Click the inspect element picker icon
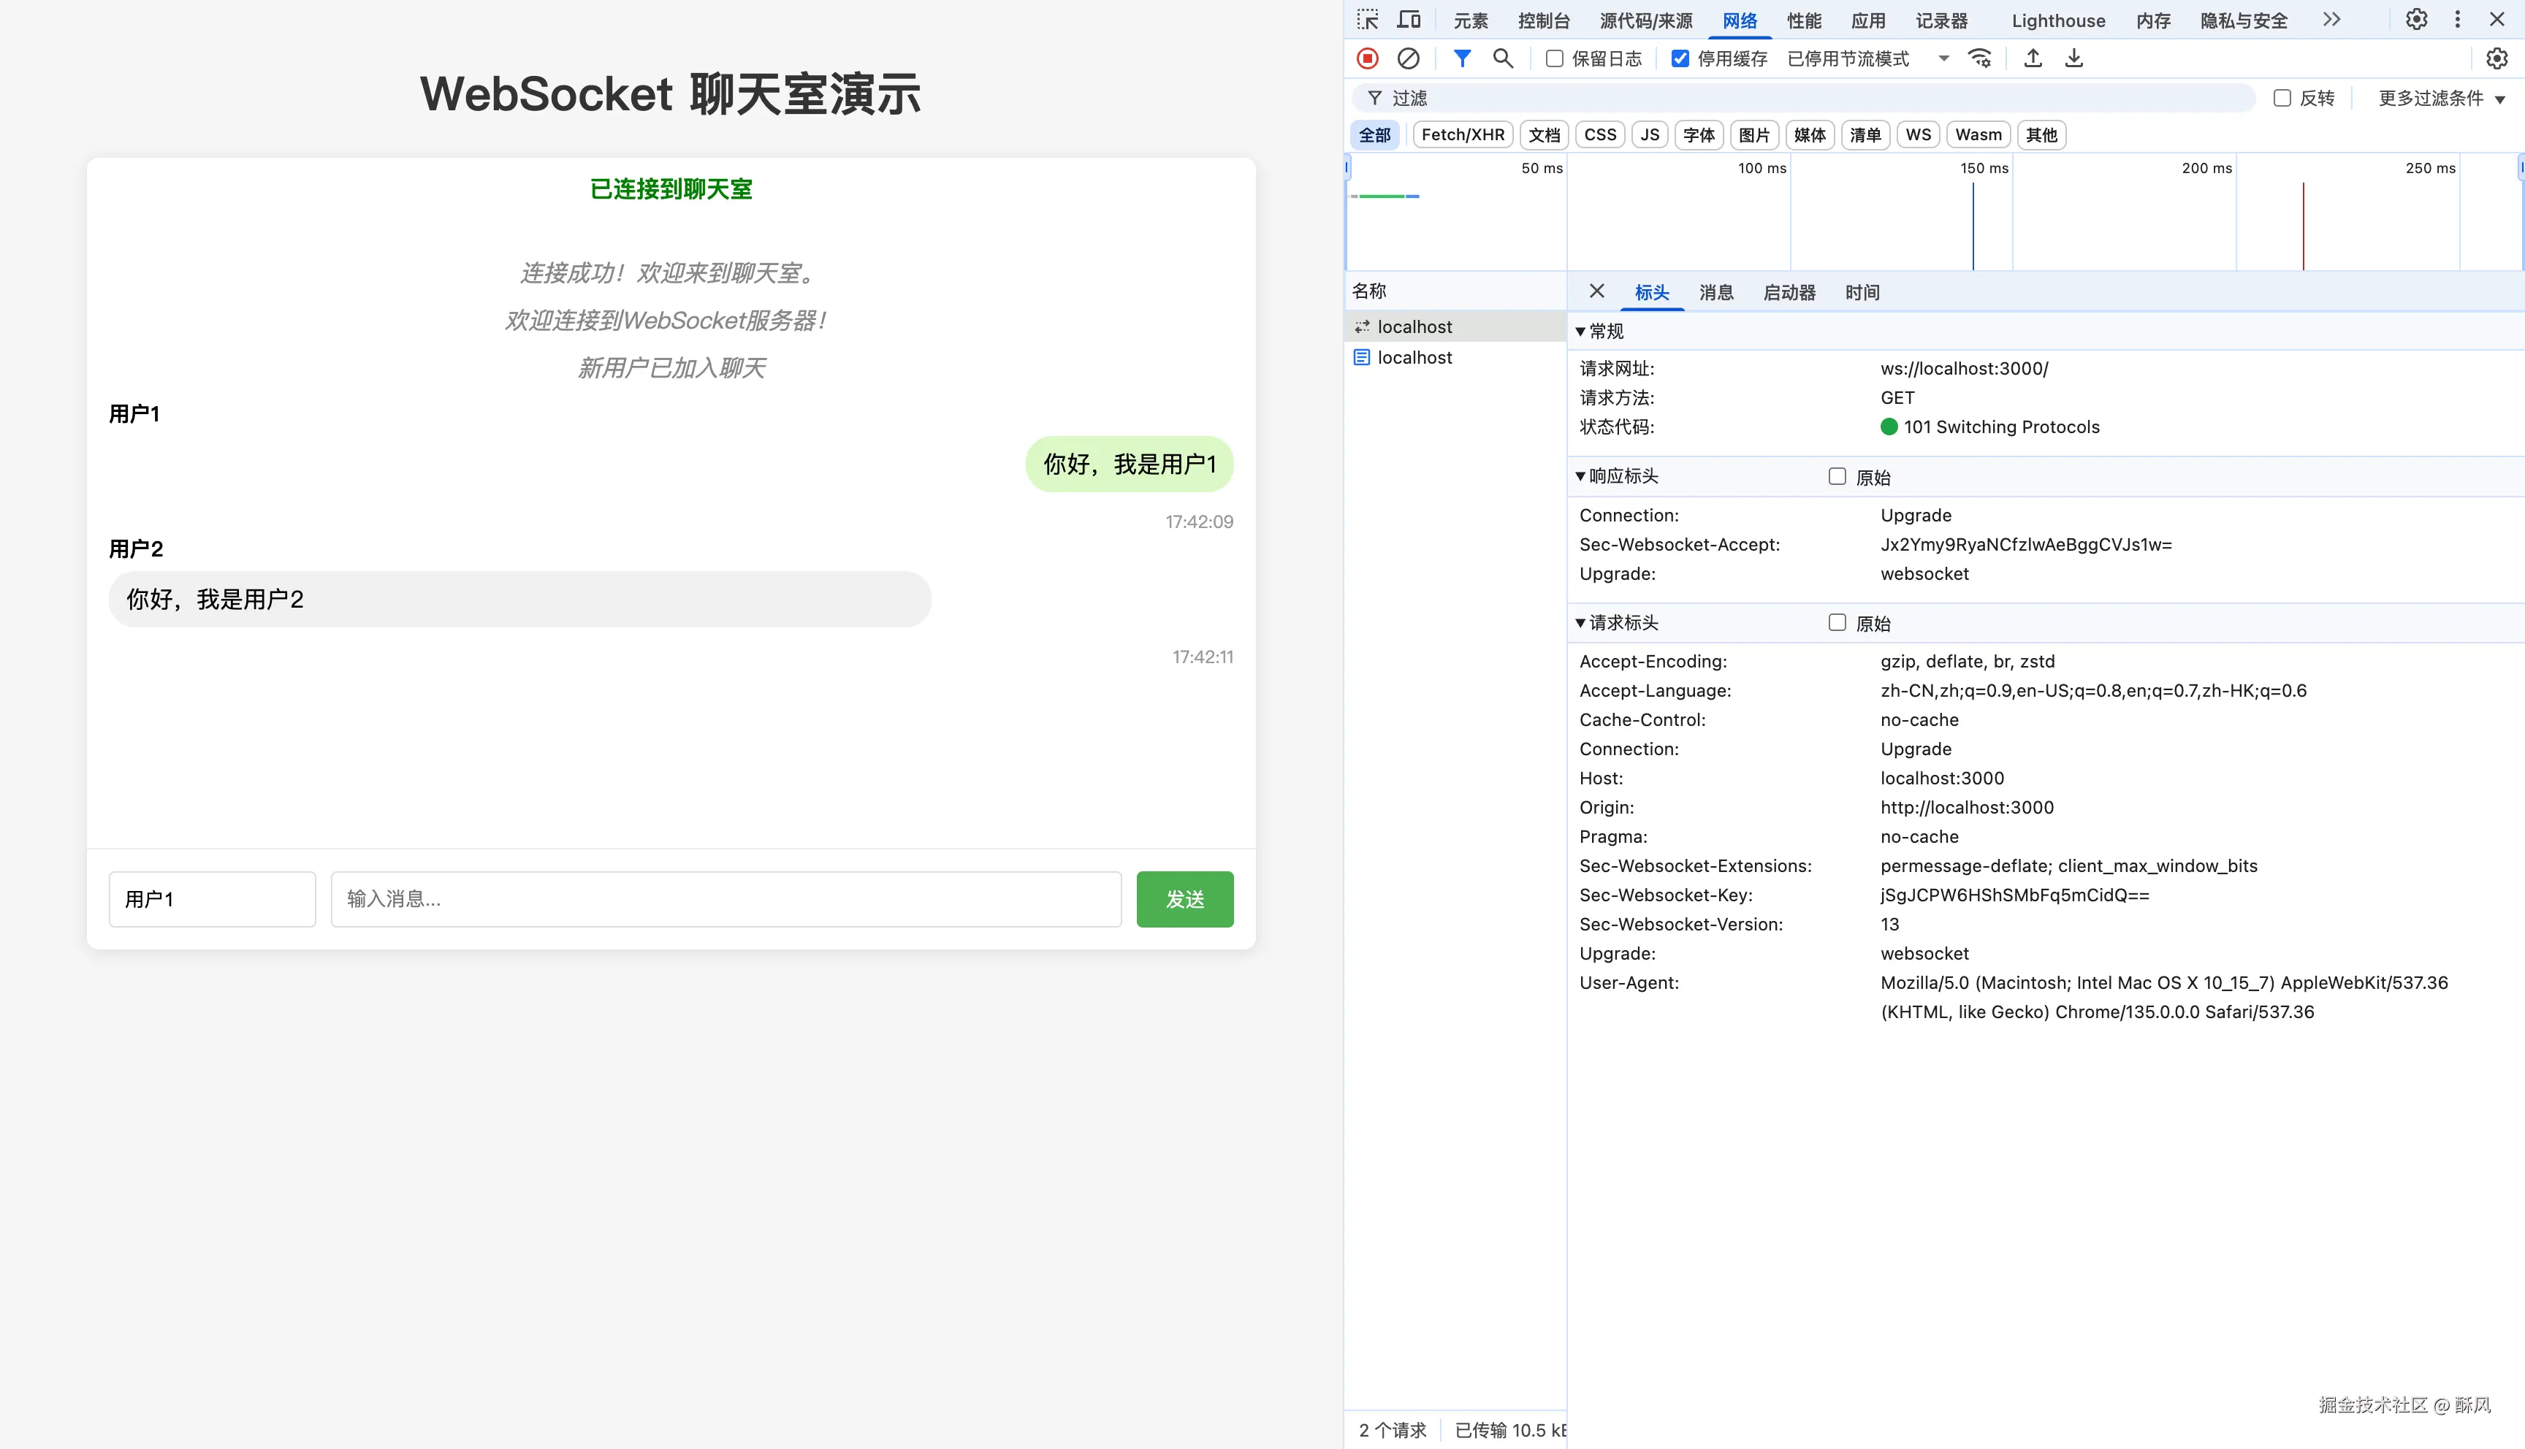This screenshot has height=1449, width=2525. [1368, 20]
